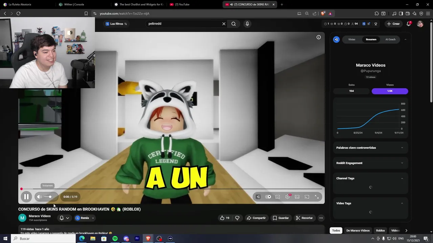The height and width of the screenshot is (243, 433).
Task: Click the Recortar button
Action: pos(304,218)
